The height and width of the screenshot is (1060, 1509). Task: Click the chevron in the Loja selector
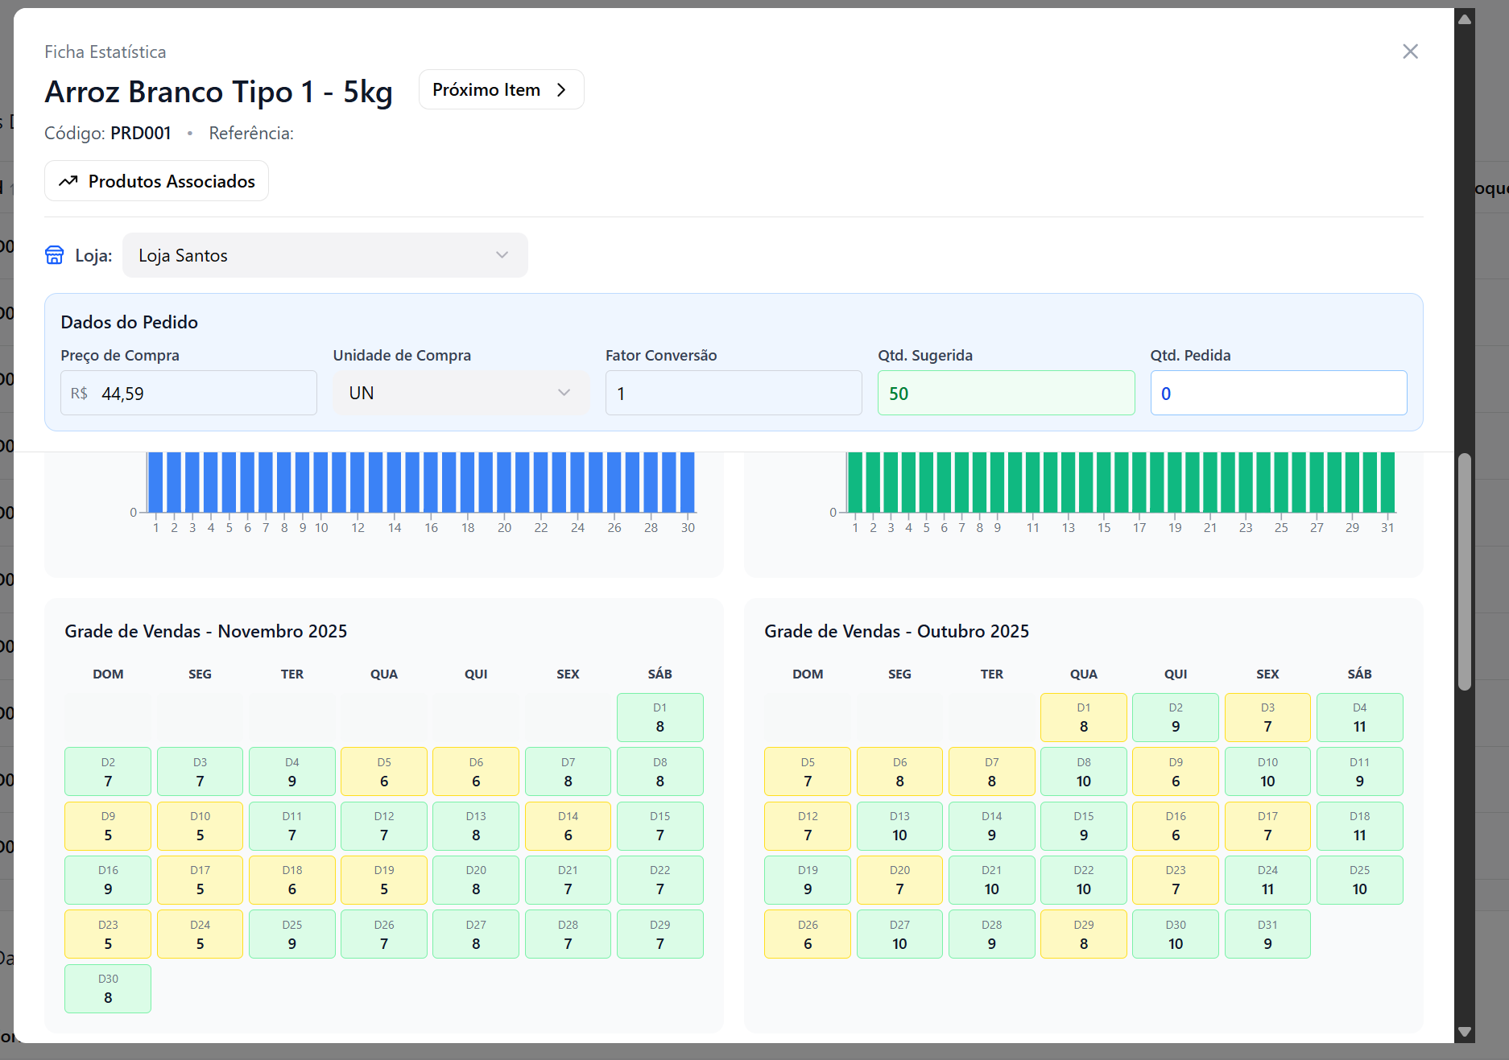click(502, 255)
